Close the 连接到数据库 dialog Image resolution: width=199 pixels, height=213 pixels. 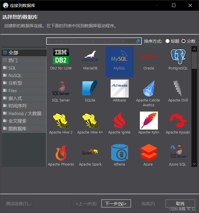190,5
